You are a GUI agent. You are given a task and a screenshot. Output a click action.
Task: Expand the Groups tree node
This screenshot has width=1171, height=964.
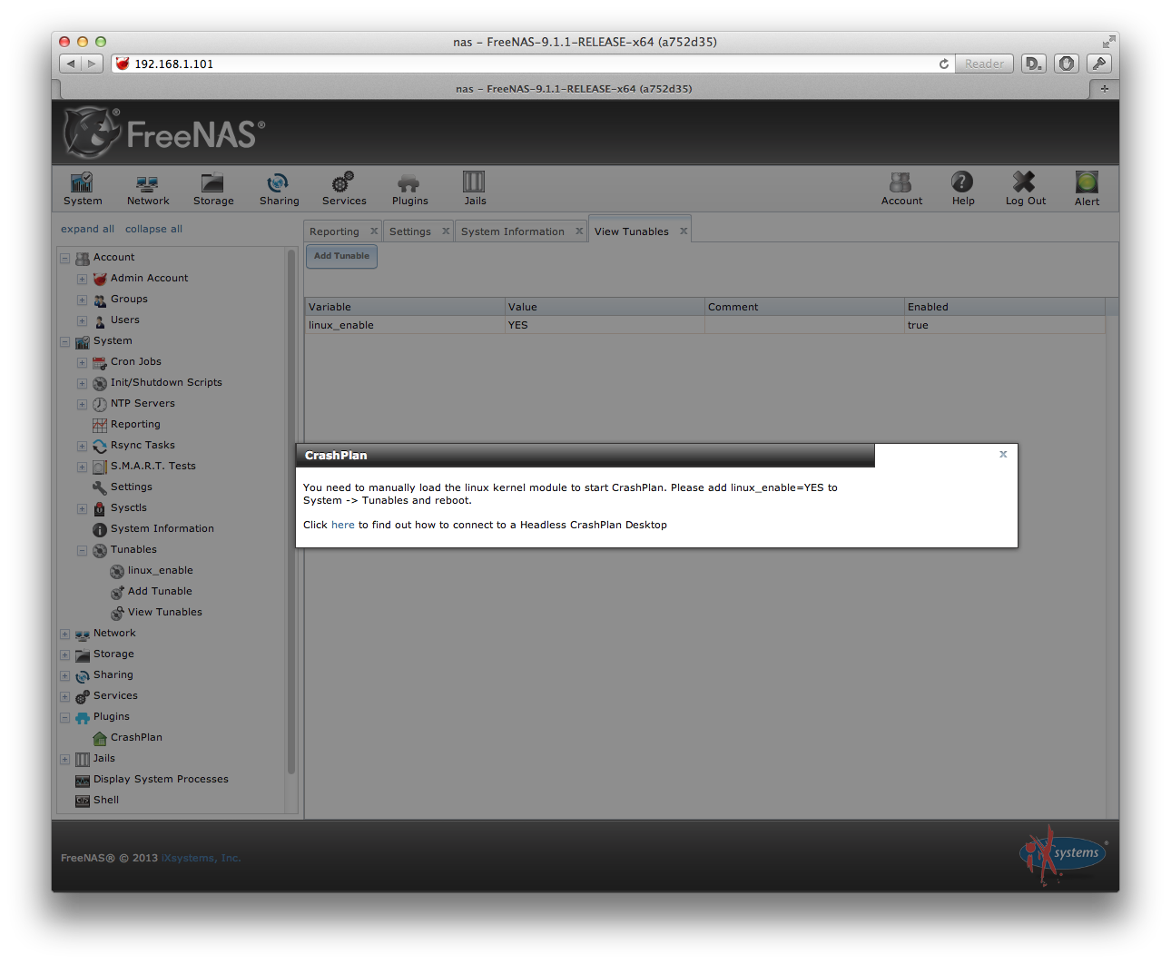(x=82, y=300)
